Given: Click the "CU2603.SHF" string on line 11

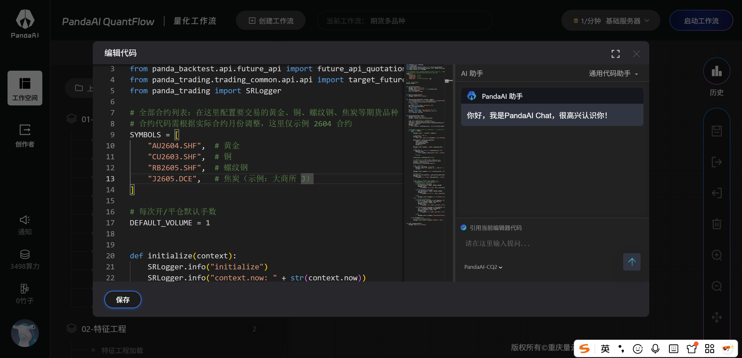Looking at the screenshot, I should click(174, 157).
